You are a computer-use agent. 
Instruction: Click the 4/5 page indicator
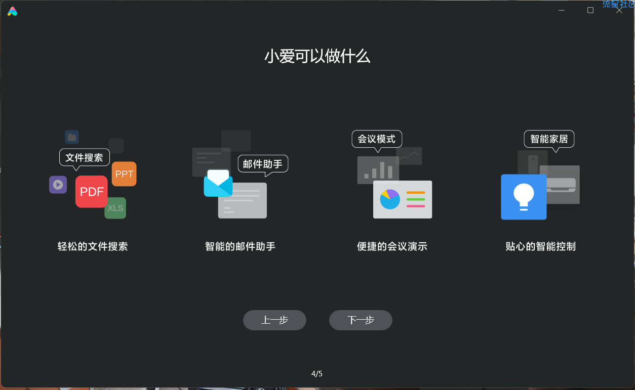coord(317,374)
